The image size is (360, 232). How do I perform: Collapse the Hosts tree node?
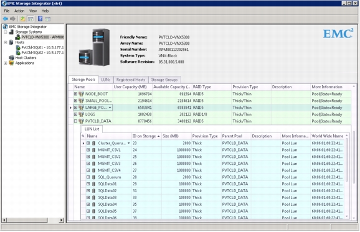click(6, 42)
